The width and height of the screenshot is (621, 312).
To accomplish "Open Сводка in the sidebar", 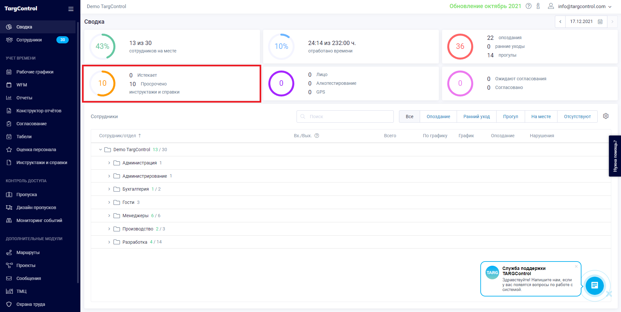I will click(38, 27).
